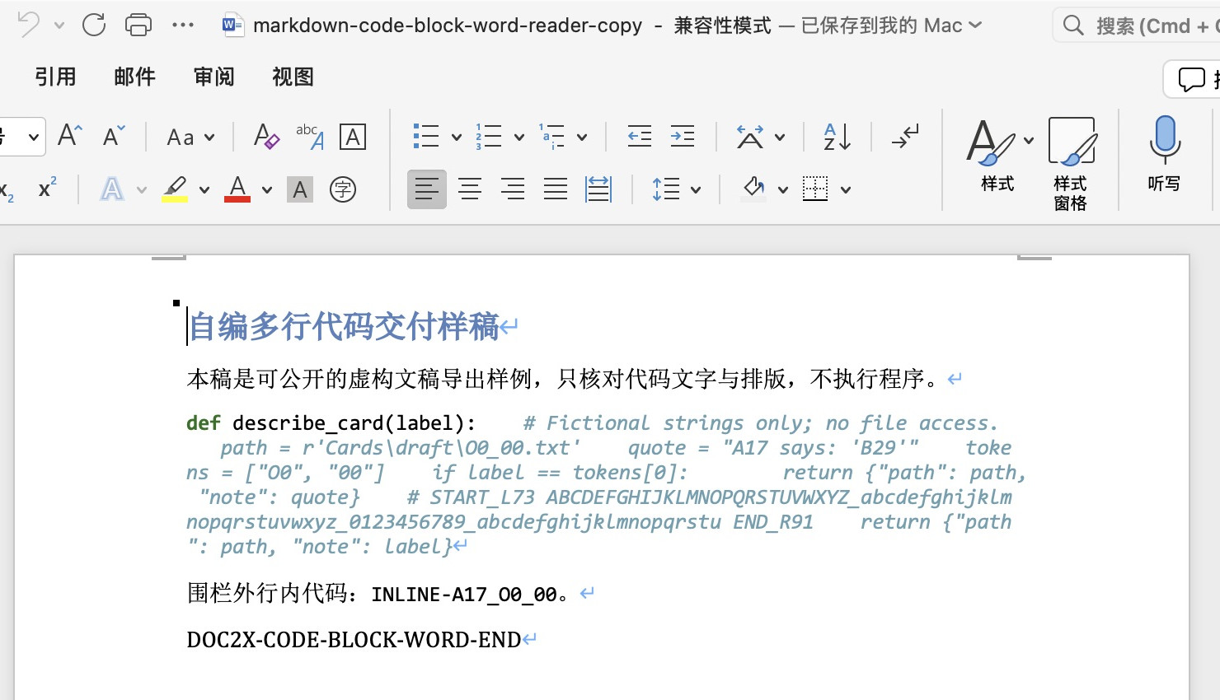Viewport: 1220px width, 700px height.
Task: Apply character border boxed A
Action: point(353,137)
